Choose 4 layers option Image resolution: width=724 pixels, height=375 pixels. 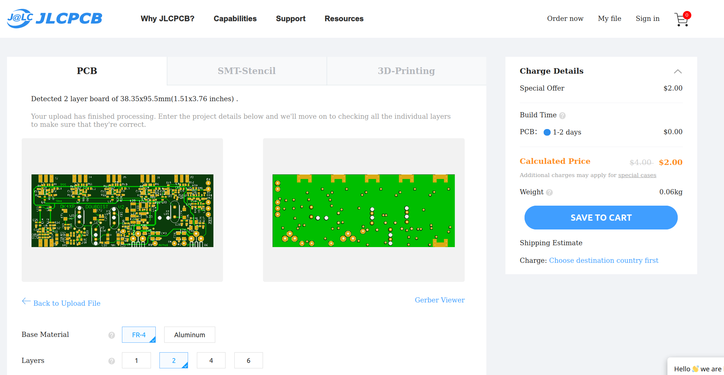211,360
